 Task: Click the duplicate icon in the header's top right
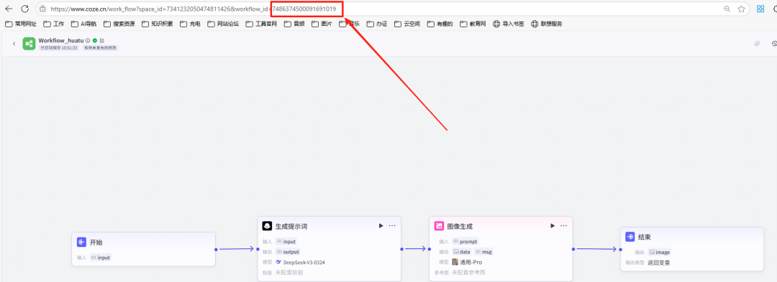click(x=757, y=44)
